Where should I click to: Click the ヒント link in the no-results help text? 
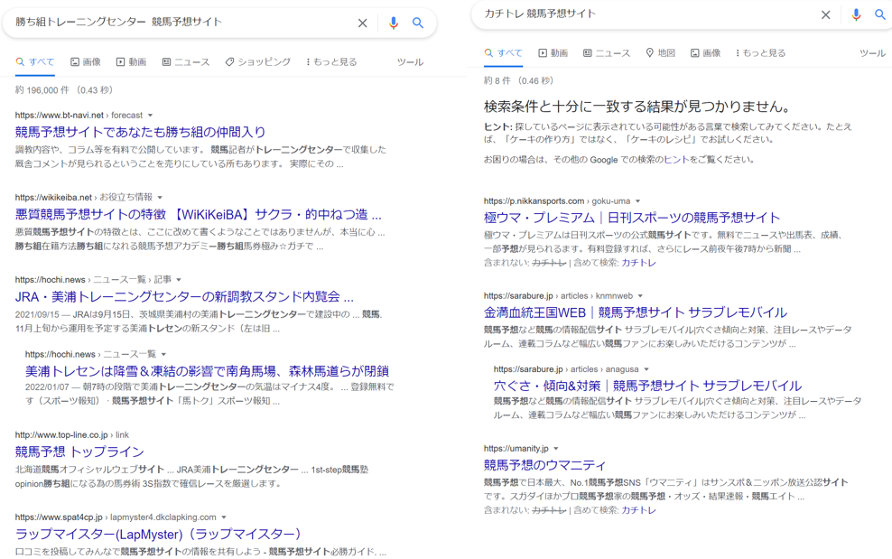(x=676, y=160)
